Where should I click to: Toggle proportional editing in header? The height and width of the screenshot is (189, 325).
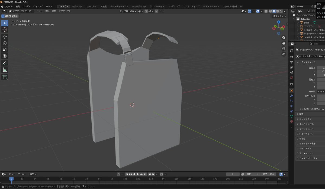(x=157, y=11)
